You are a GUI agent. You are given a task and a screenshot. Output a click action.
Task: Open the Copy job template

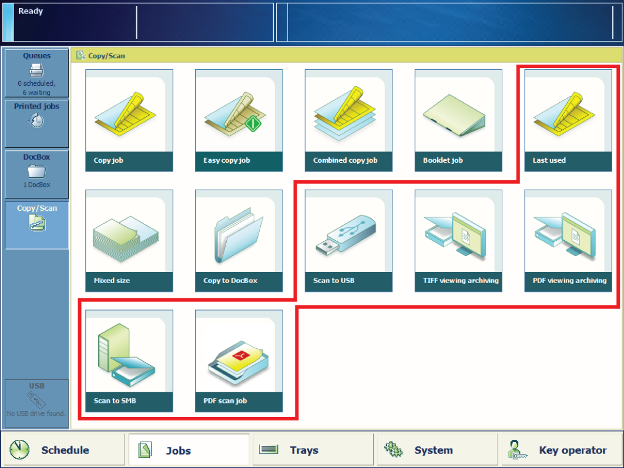point(129,120)
